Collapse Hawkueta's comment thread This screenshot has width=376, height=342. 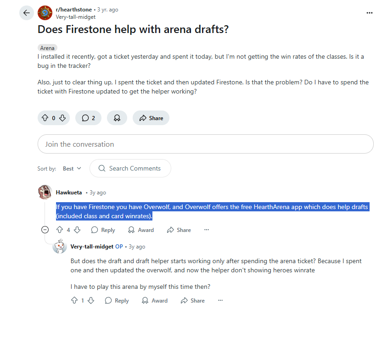click(45, 230)
